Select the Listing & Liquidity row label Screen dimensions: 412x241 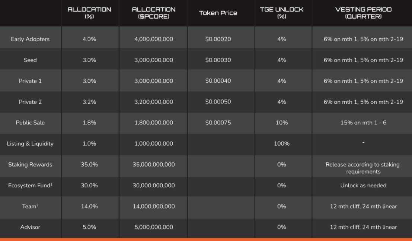[x=30, y=143]
